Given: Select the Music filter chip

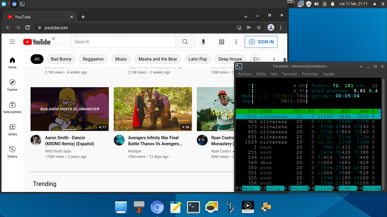Looking at the screenshot, I should tap(121, 59).
